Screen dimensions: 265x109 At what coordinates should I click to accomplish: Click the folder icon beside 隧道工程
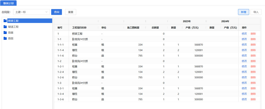point(5,27)
